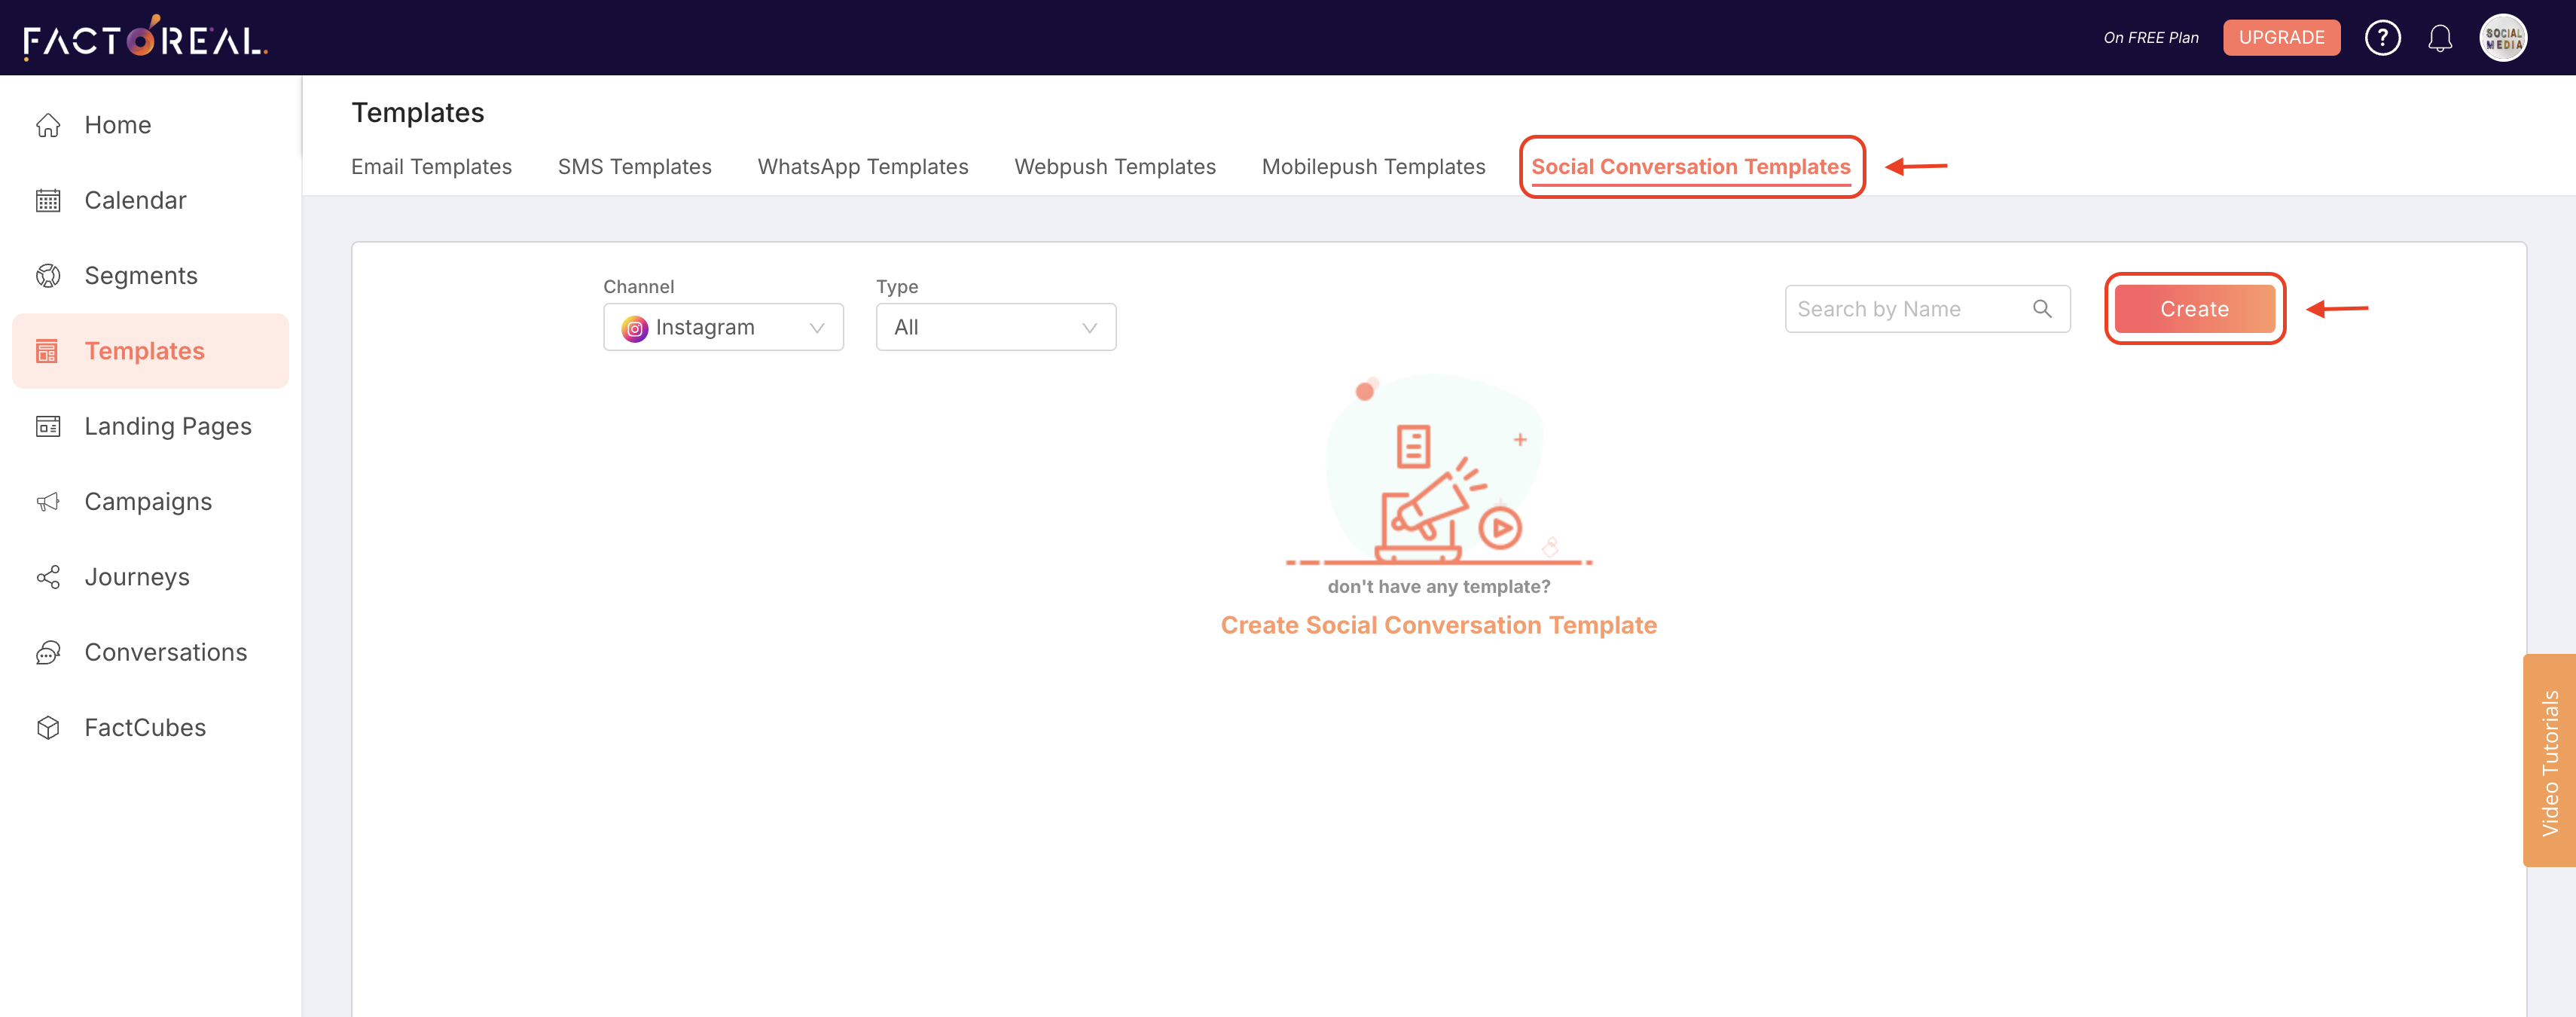Click the Campaigns megaphone icon
The image size is (2576, 1017).
coord(48,502)
